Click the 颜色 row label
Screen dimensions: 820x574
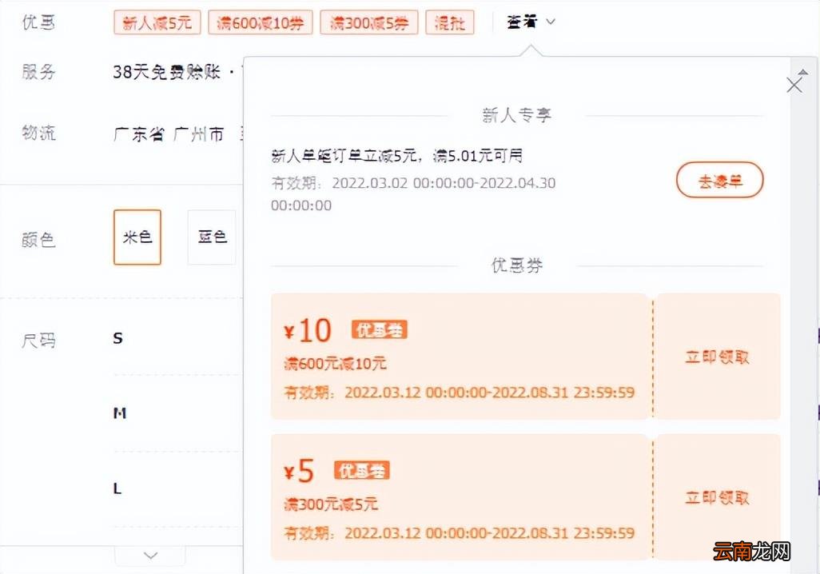pos(38,240)
